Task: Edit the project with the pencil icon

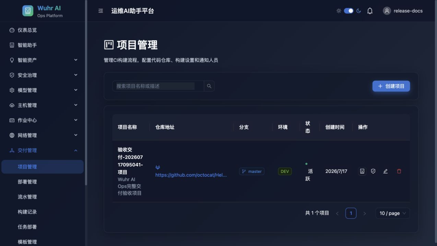Action: point(385,171)
